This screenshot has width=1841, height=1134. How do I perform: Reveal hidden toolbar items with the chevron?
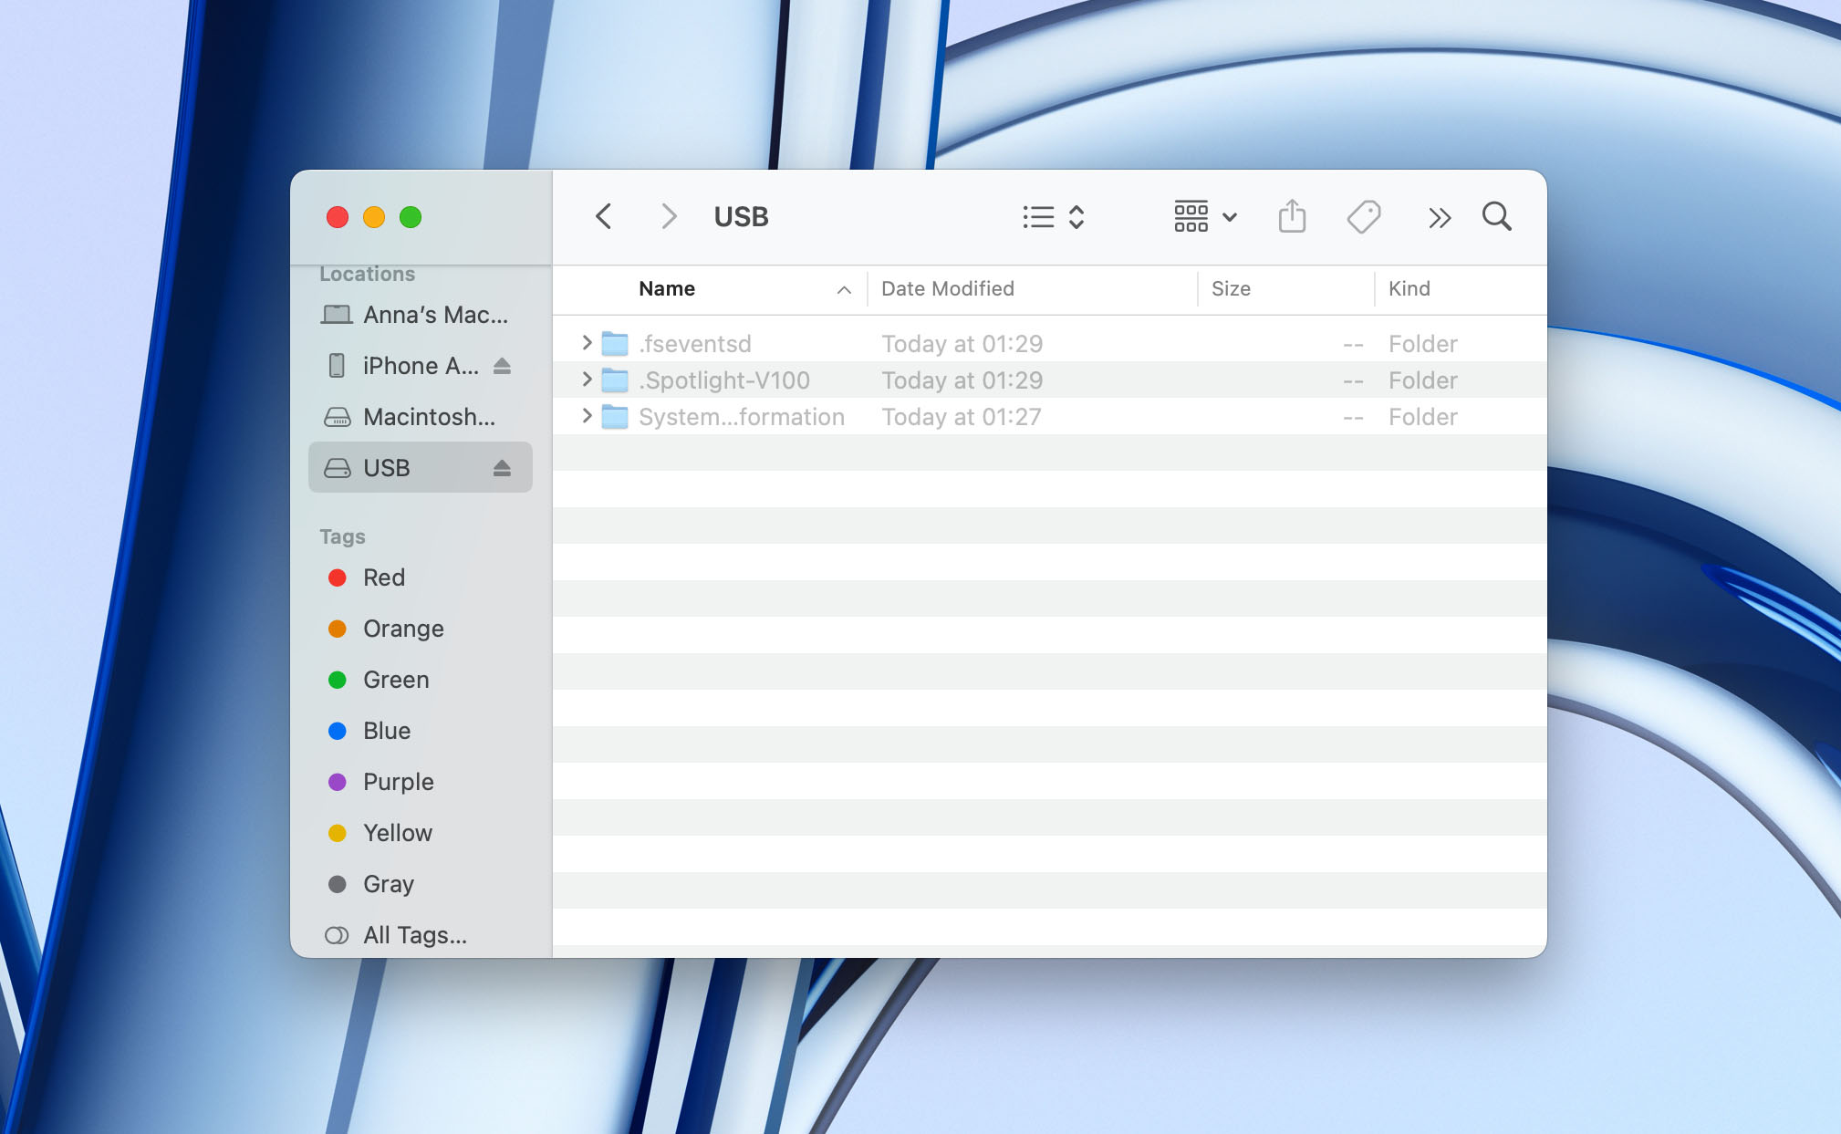[1439, 216]
